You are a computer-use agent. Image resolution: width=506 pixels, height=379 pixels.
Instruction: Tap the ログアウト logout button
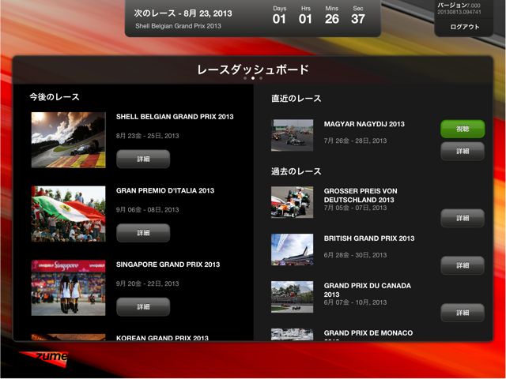464,27
